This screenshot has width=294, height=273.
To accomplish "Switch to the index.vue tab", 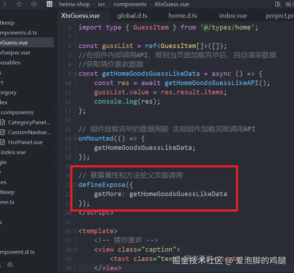I will pyautogui.click(x=233, y=16).
